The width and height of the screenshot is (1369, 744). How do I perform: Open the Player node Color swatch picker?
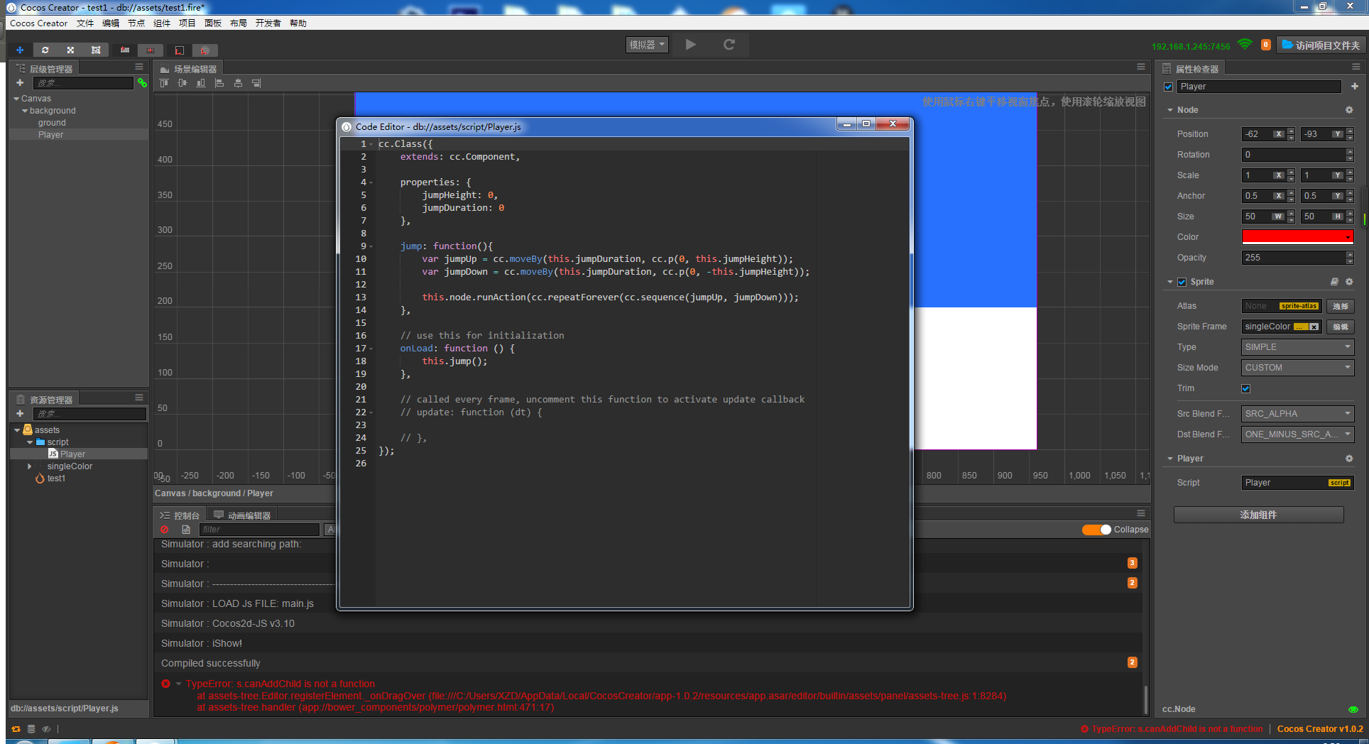(x=1297, y=237)
